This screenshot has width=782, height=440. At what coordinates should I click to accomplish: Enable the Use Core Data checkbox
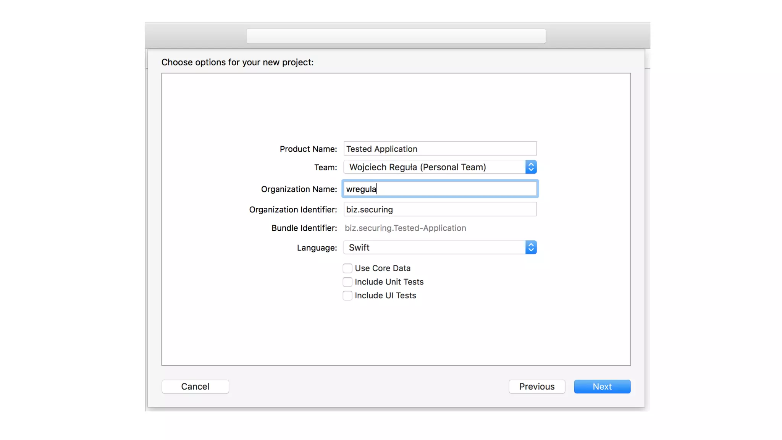click(347, 268)
